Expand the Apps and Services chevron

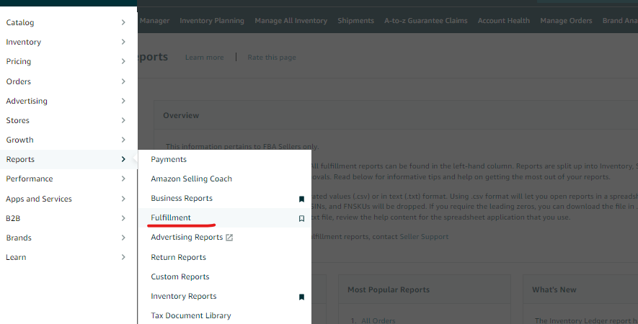[x=123, y=199]
